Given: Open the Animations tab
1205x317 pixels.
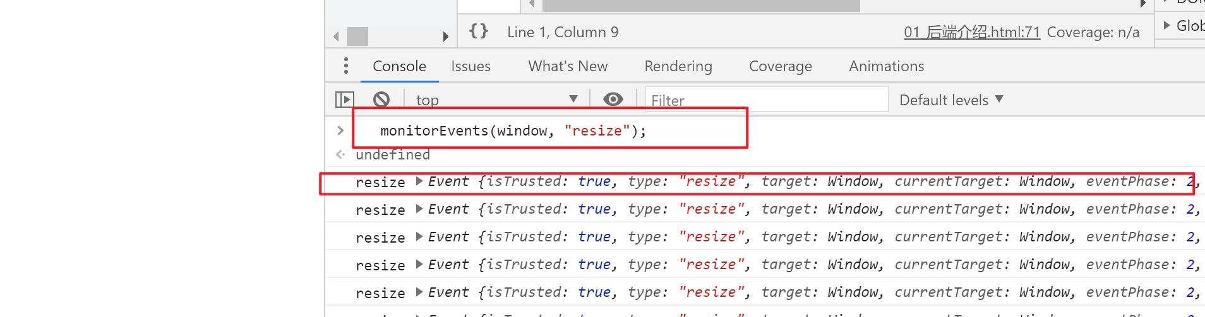Looking at the screenshot, I should 886,66.
